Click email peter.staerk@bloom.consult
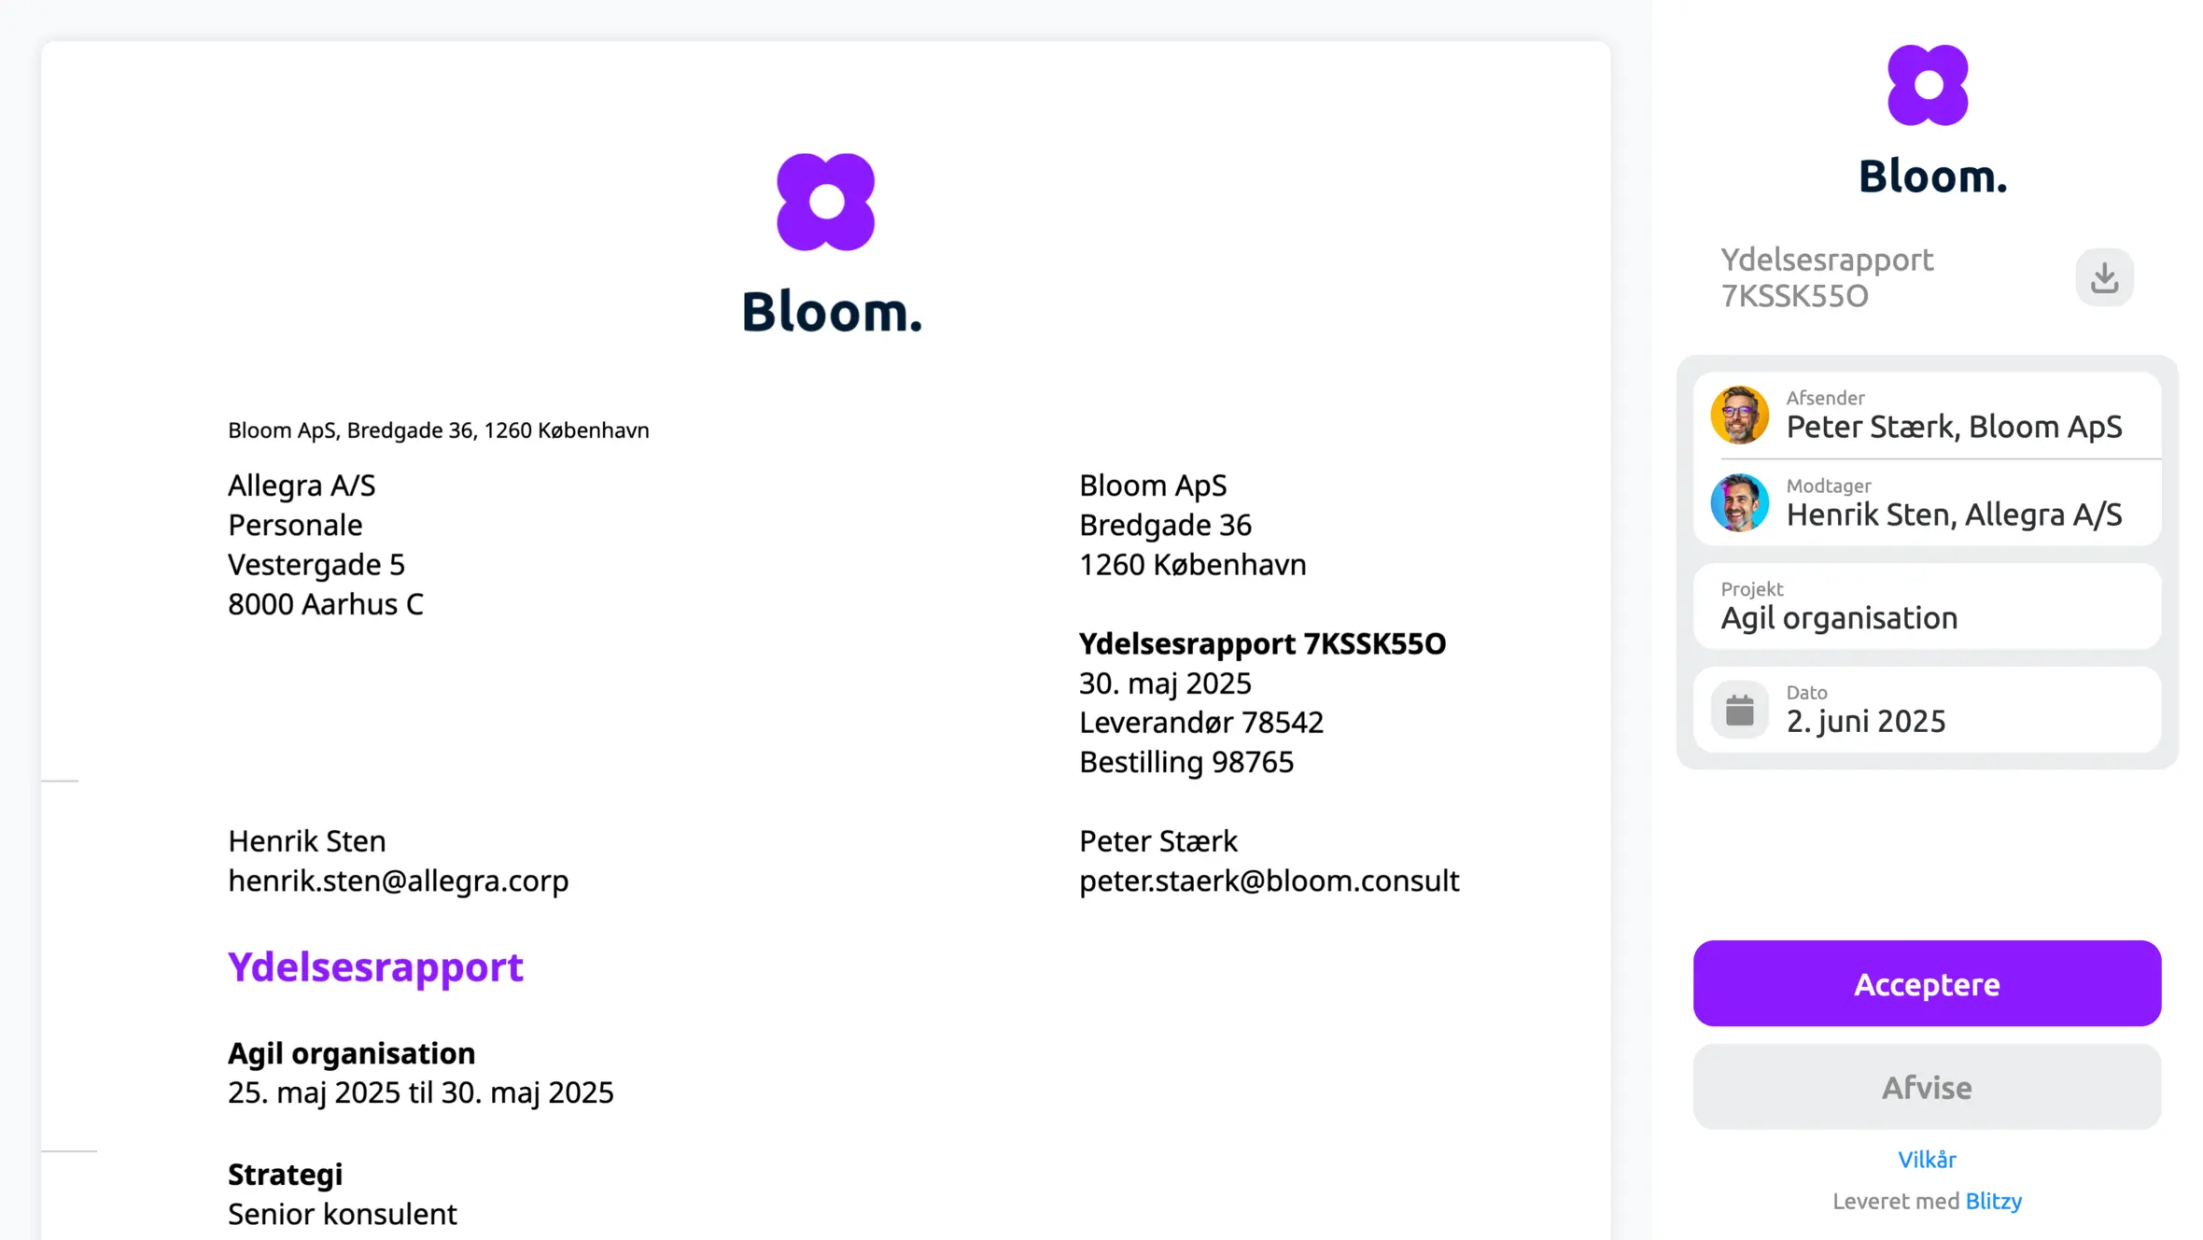 1269,881
